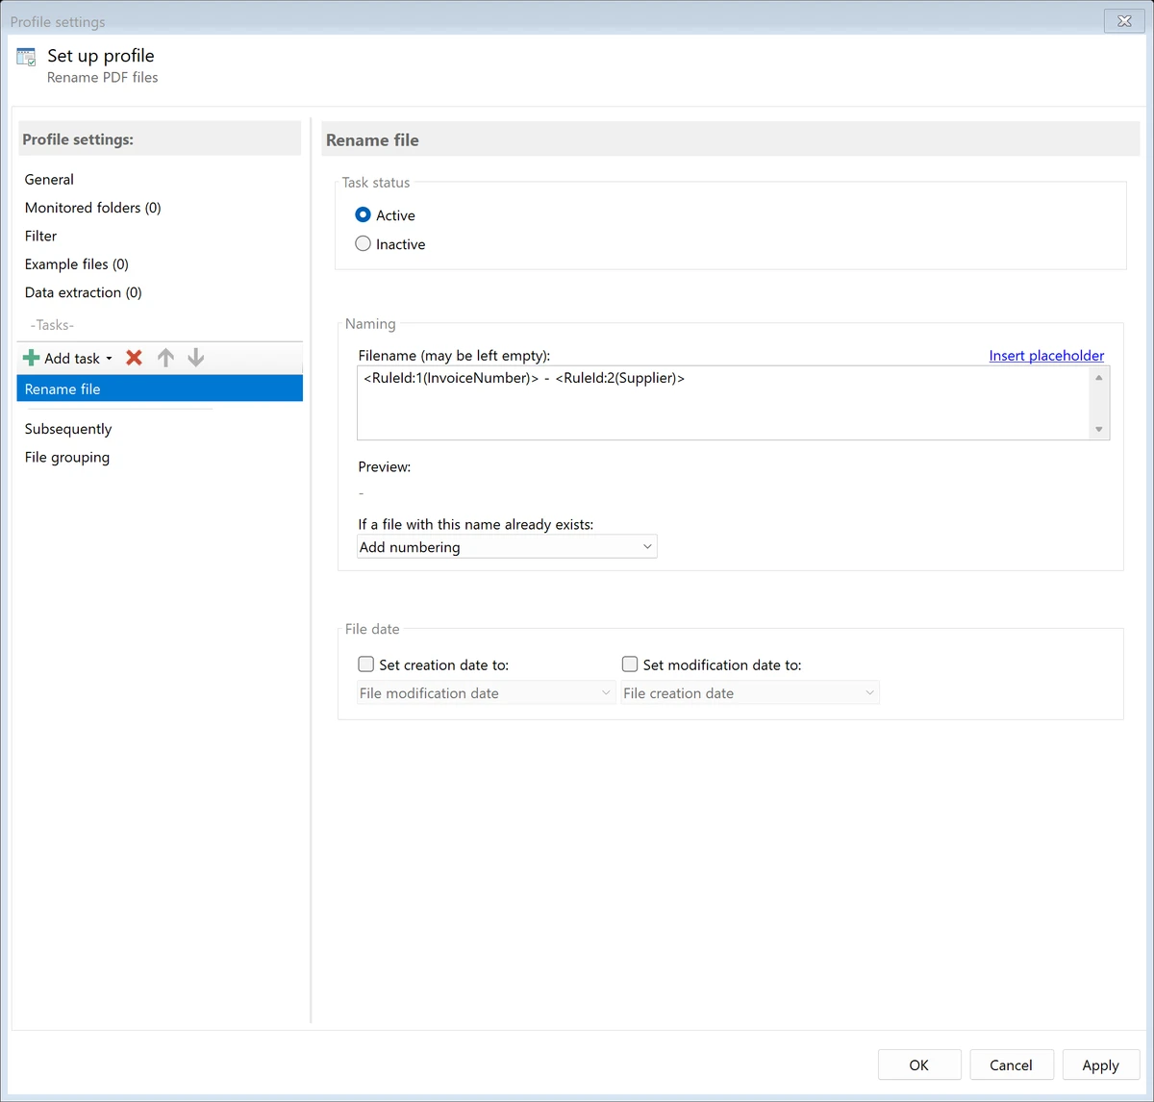1154x1102 pixels.
Task: Close the Profile settings window
Action: 1124,21
